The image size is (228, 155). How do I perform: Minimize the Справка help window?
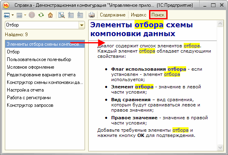205,6
